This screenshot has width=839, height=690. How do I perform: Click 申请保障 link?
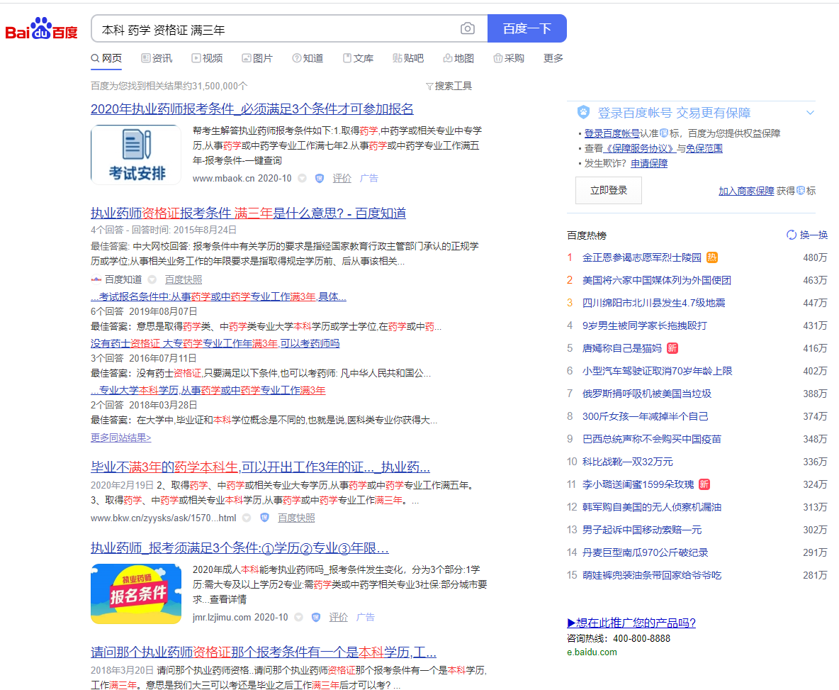(x=649, y=163)
